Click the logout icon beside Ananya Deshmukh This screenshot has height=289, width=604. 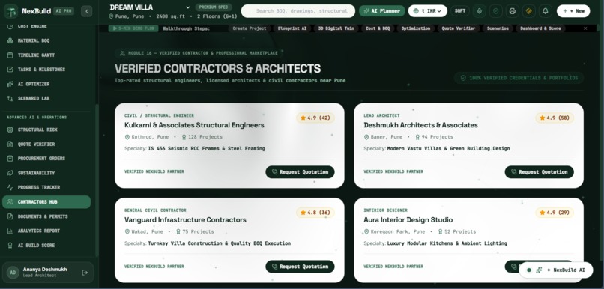[85, 273]
